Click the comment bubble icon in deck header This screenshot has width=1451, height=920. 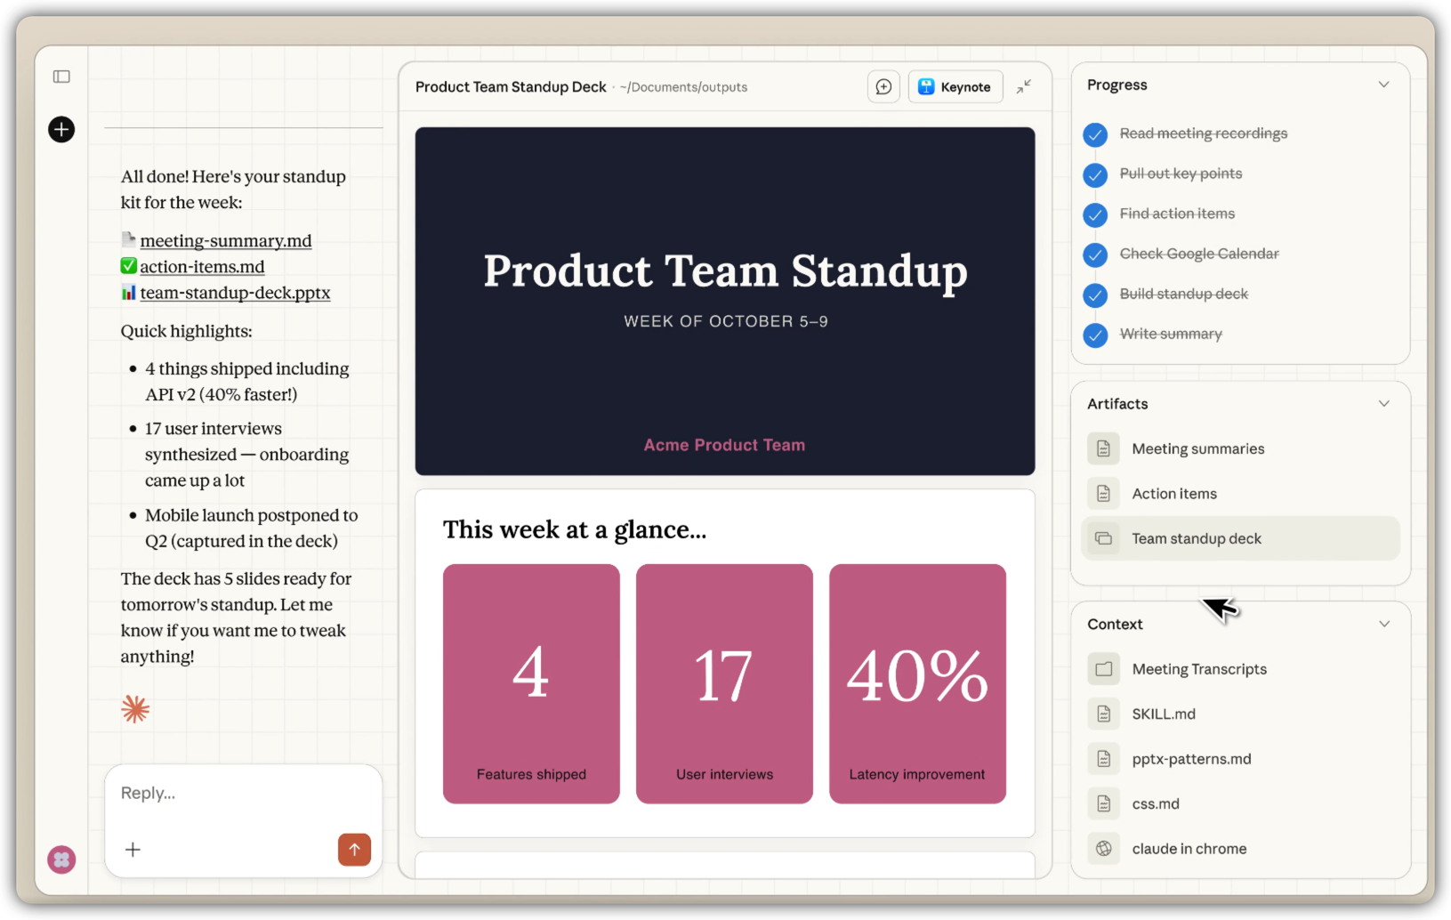883,87
